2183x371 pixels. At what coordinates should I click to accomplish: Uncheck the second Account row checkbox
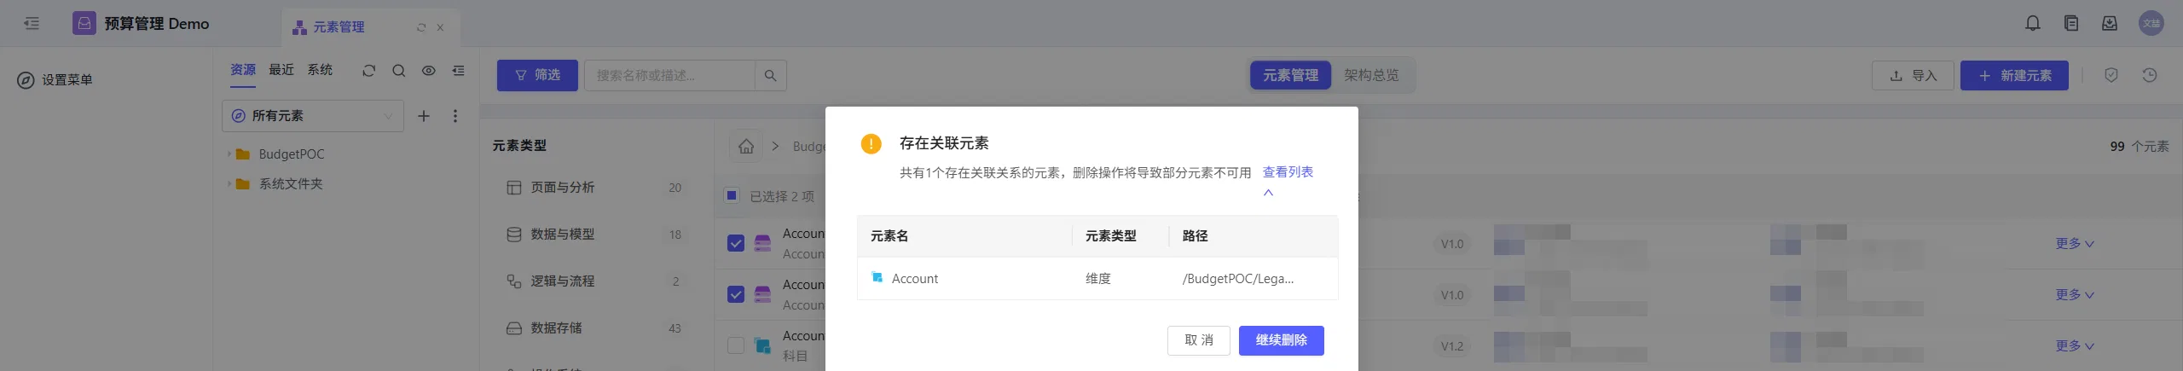736,294
